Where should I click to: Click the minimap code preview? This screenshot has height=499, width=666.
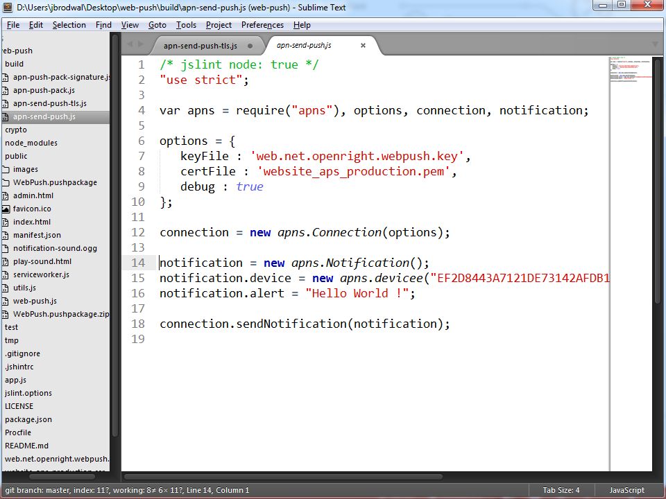(631, 69)
